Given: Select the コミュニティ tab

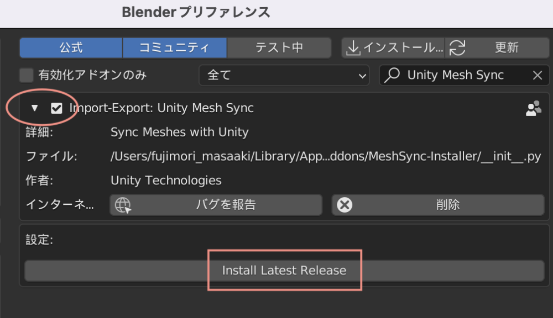Looking at the screenshot, I should click(175, 47).
